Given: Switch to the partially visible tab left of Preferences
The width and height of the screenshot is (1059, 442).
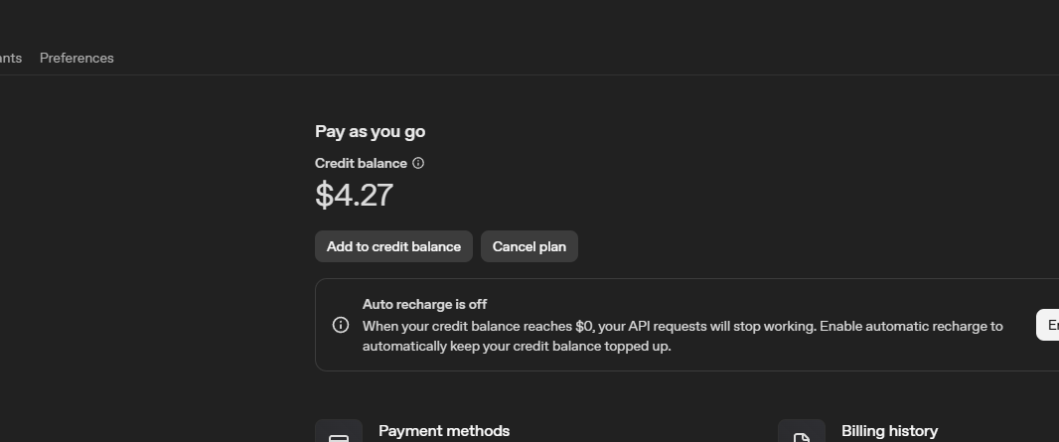Looking at the screenshot, I should pyautogui.click(x=10, y=58).
